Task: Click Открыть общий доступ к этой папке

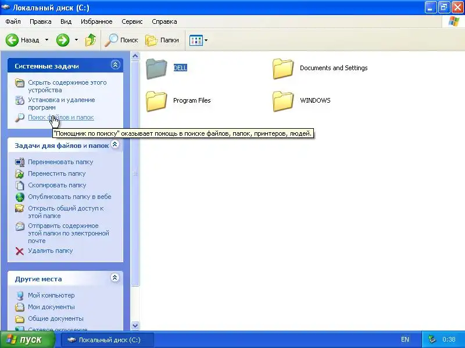Action: point(66,212)
